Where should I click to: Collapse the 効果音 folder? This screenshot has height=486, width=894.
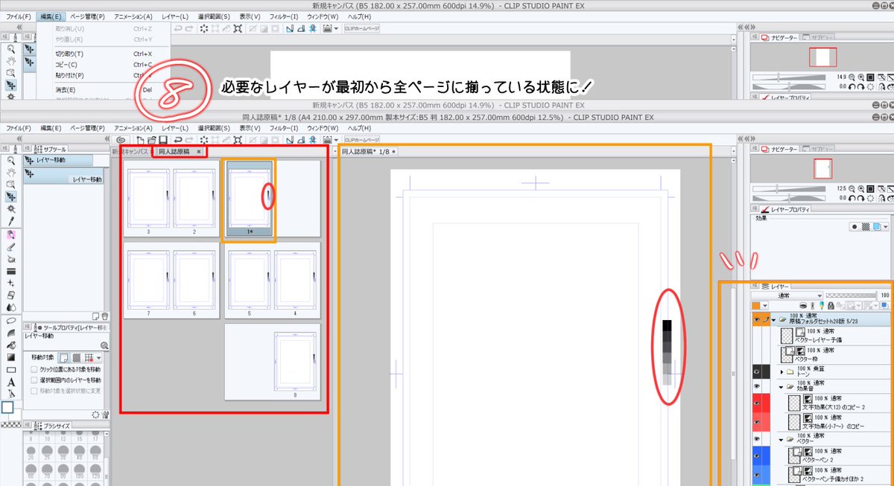click(782, 387)
